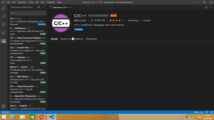The height and width of the screenshot is (120, 214).
Task: Launch Internet Explorer from taskbar
Action: pyautogui.click(x=13, y=117)
